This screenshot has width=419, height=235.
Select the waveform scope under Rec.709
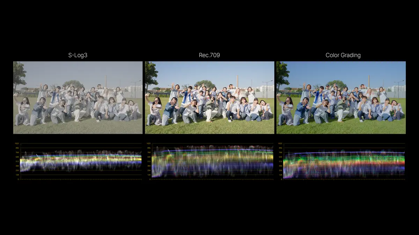(209, 161)
